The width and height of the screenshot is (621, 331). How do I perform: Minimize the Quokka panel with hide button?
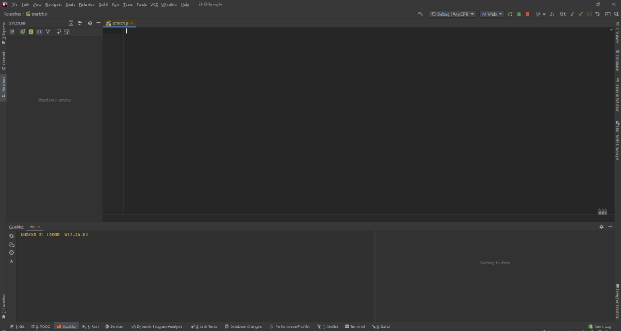[610, 226]
